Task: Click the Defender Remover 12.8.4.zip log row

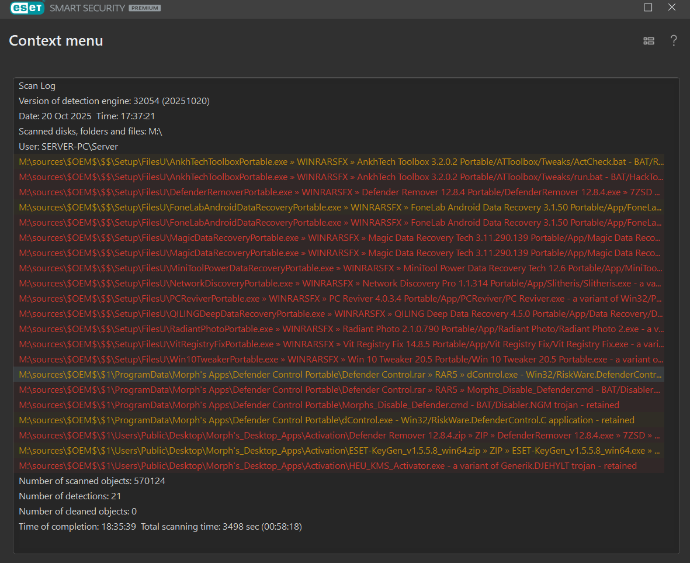Action: click(x=341, y=435)
